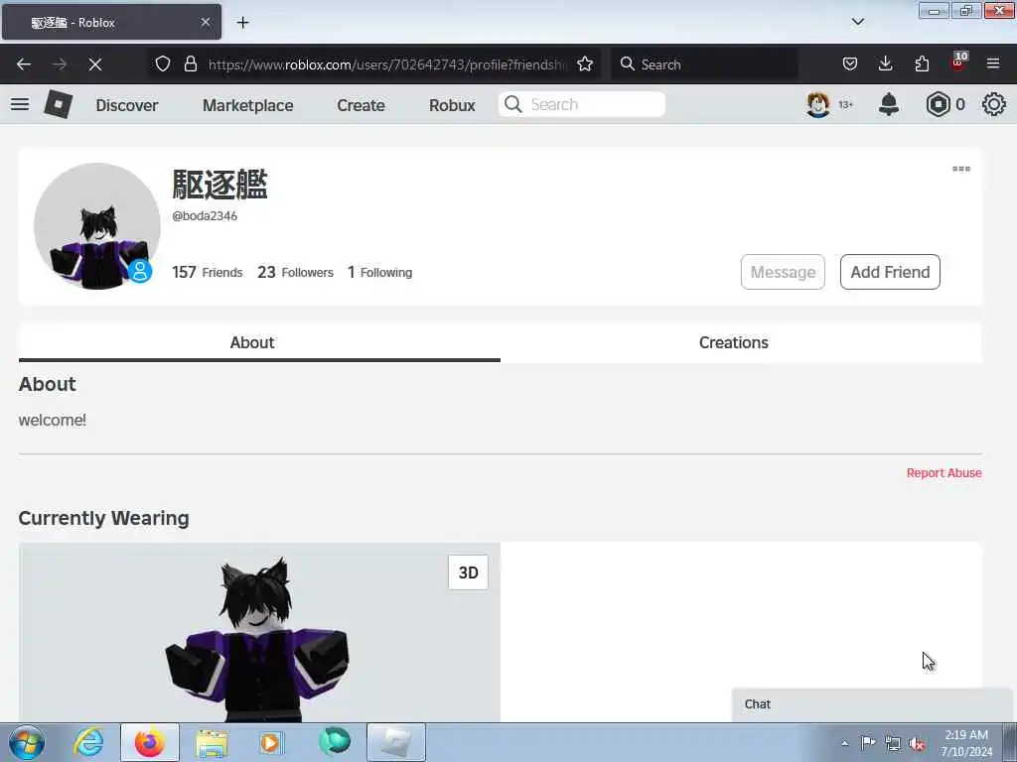This screenshot has height=762, width=1017.
Task: Open the taskbar clock and date
Action: point(966,743)
